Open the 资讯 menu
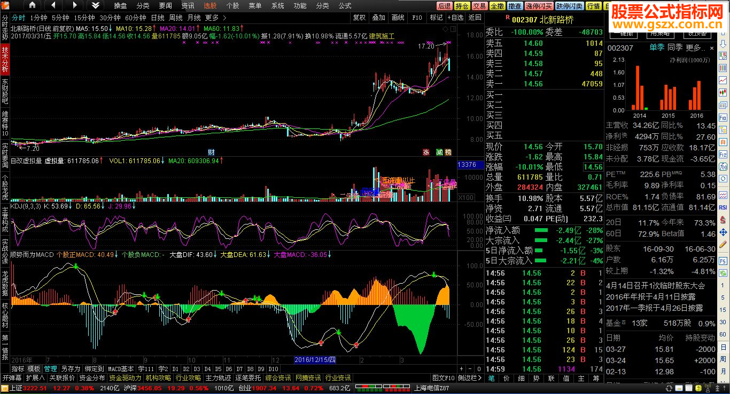This screenshot has height=394, width=730. [188, 6]
